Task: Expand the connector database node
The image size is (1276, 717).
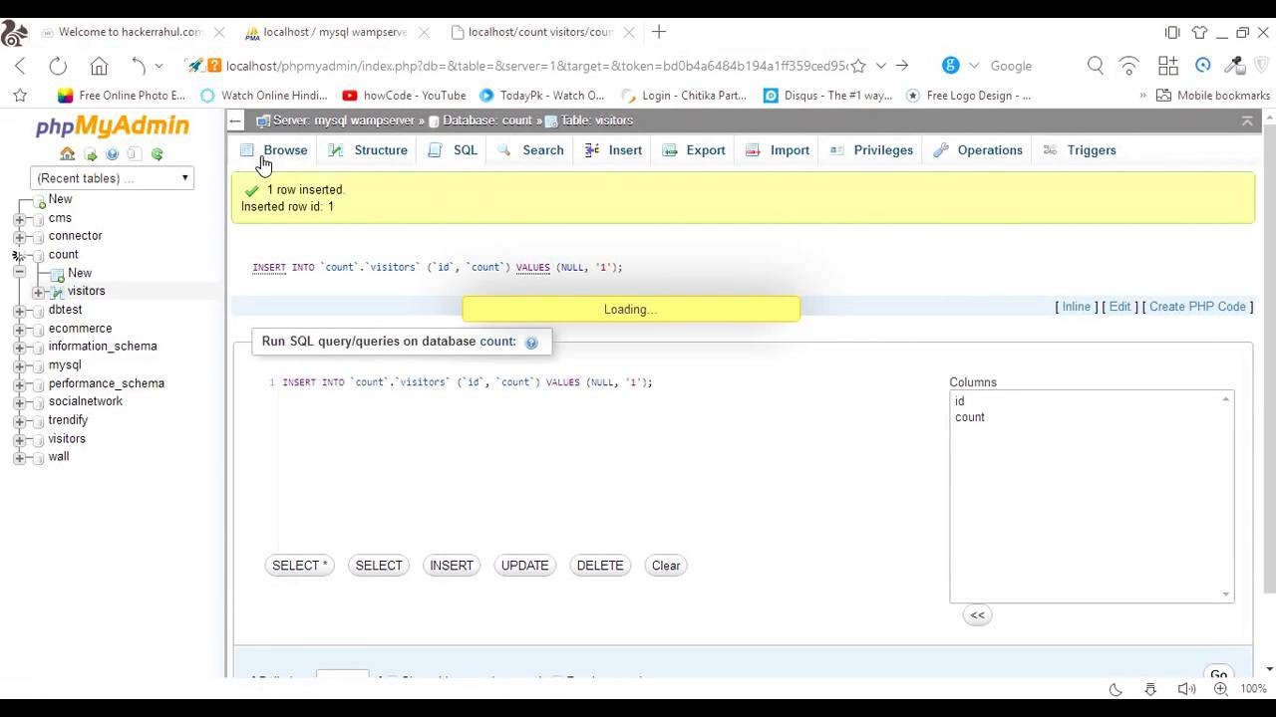Action: pos(19,236)
